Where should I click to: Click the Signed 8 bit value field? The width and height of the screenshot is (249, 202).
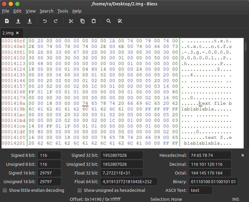49,155
